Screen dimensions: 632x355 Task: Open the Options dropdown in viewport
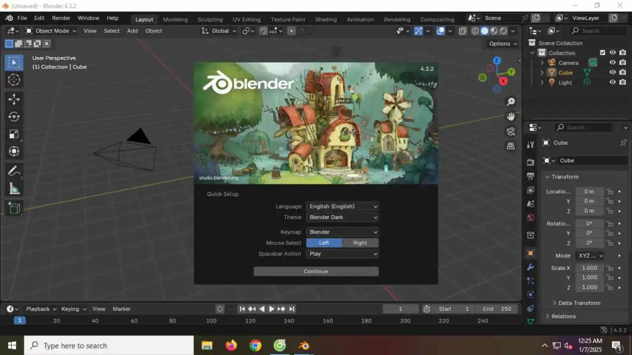pos(503,43)
